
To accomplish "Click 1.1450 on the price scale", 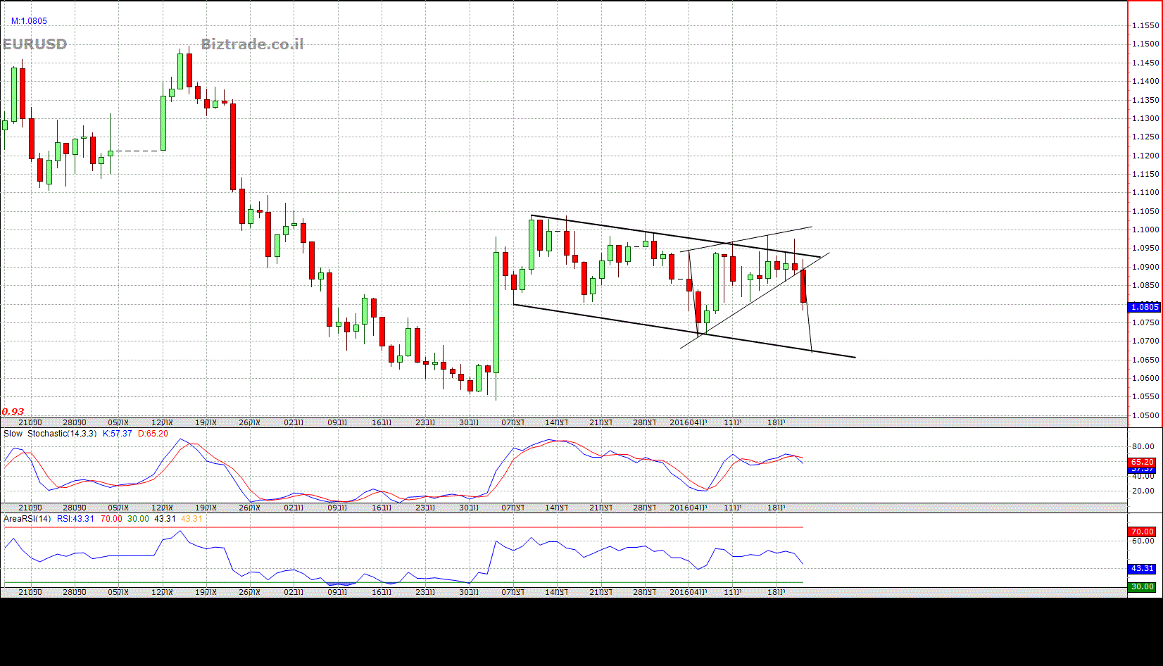I will click(x=1145, y=63).
